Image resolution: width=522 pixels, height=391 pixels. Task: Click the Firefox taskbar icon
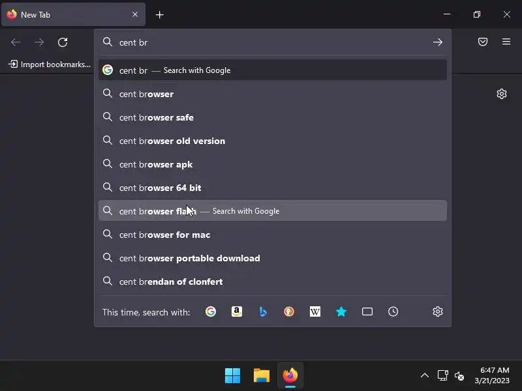(290, 376)
